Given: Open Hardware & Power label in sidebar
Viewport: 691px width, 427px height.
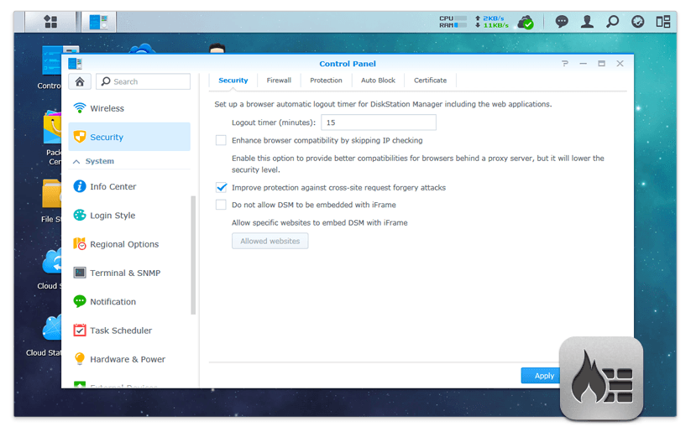Looking at the screenshot, I should coord(128,359).
